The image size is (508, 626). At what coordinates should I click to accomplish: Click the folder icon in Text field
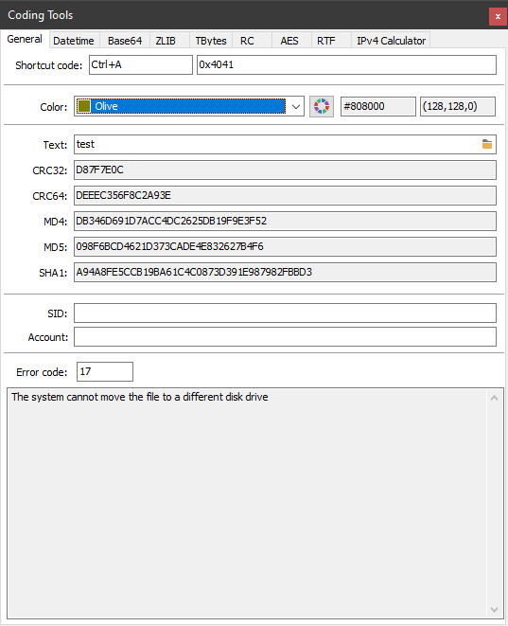(486, 144)
